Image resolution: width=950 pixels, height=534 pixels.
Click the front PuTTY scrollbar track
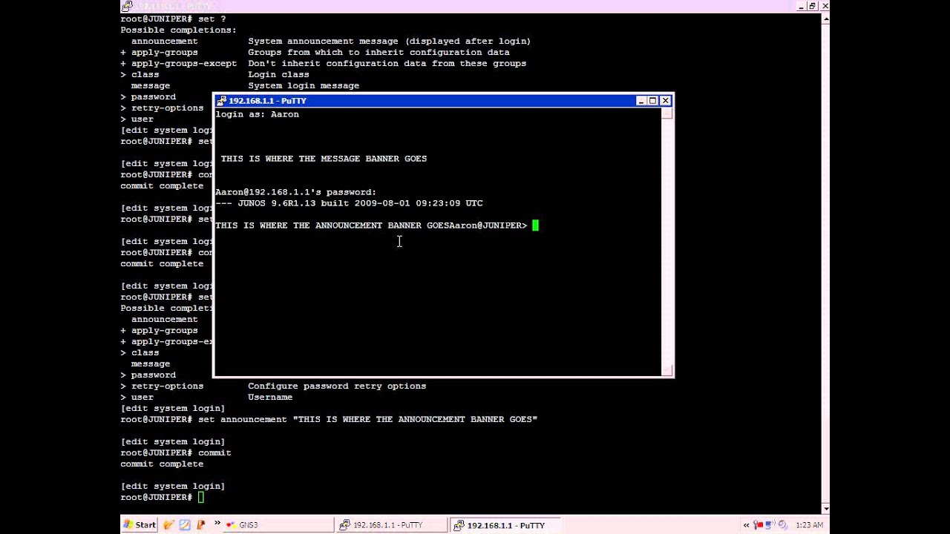click(x=667, y=241)
